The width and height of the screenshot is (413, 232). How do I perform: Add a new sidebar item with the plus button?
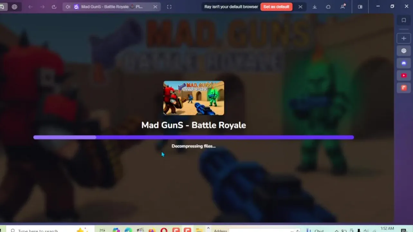[x=404, y=38]
